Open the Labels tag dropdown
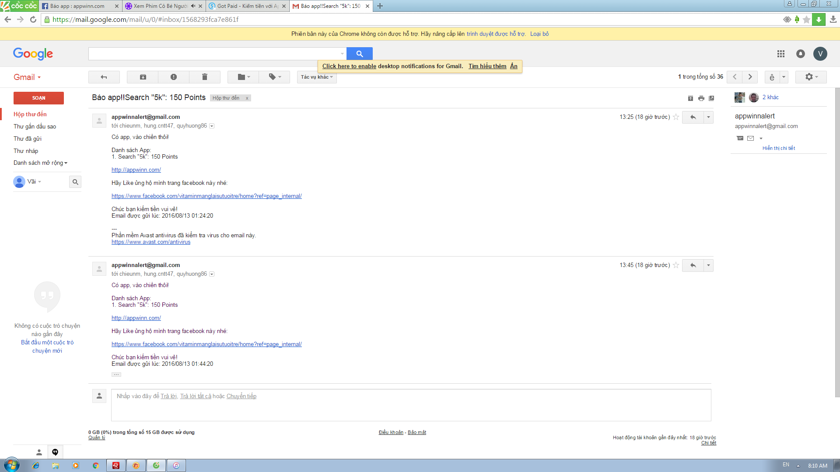Image resolution: width=840 pixels, height=472 pixels. tap(274, 77)
